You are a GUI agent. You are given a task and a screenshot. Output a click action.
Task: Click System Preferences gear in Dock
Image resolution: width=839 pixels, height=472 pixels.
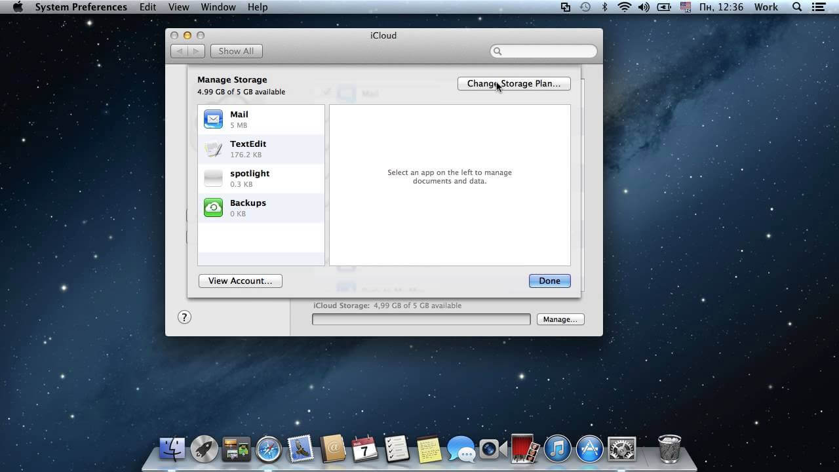tap(621, 450)
